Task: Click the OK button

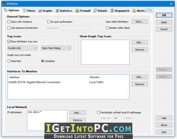Action: 164,15
